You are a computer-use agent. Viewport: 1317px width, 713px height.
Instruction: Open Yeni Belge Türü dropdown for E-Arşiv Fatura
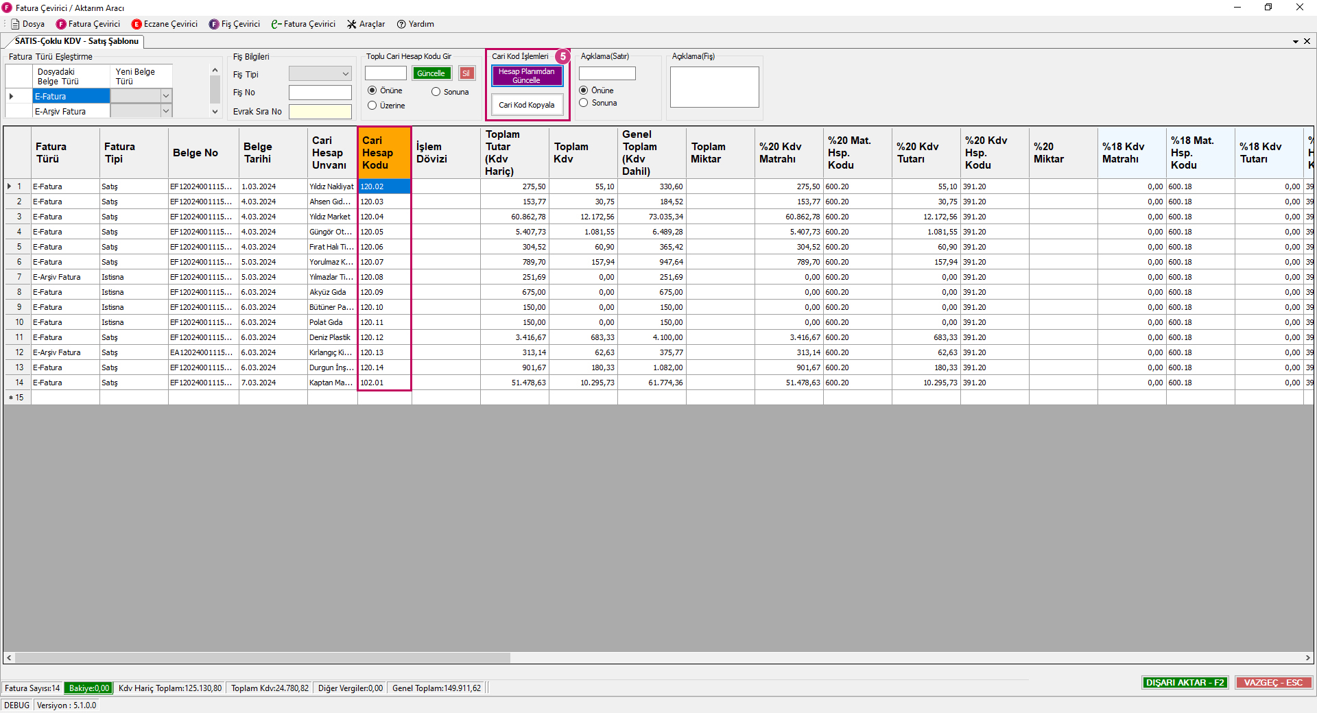click(x=165, y=111)
